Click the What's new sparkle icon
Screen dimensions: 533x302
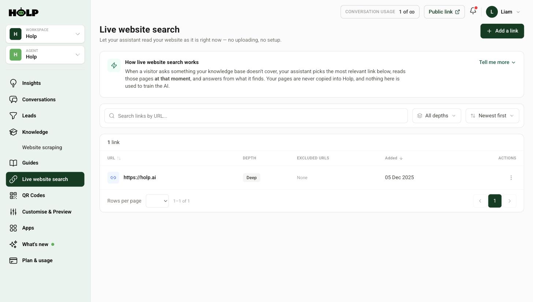coord(13,244)
